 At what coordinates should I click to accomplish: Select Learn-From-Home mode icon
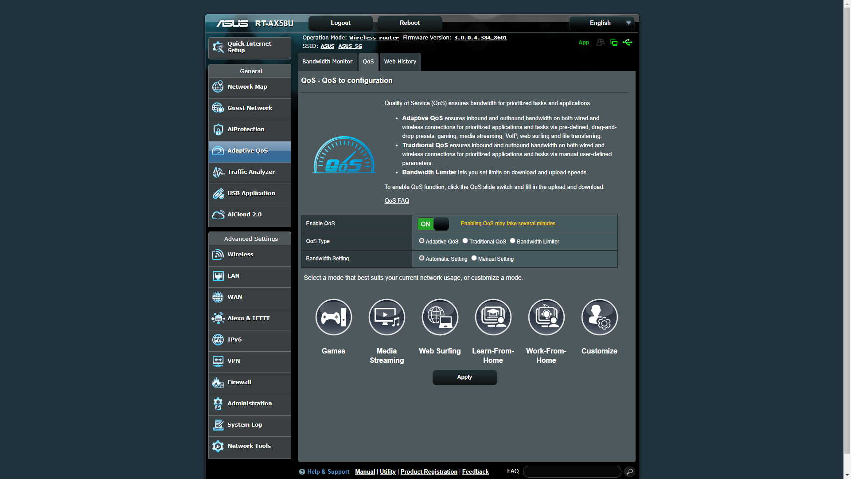493,317
